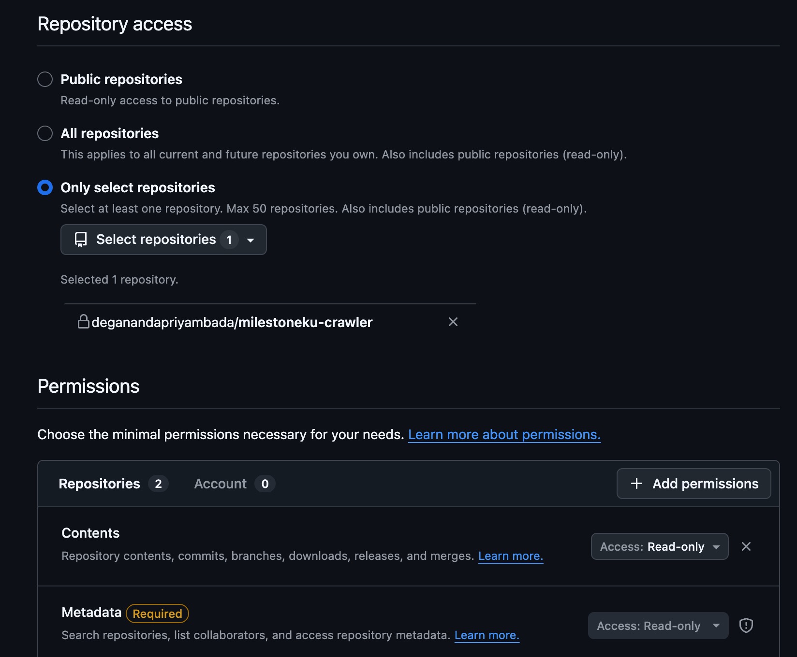Screen dimensions: 797x657
Task: Open the Learn more about permissions link
Action: click(x=504, y=435)
